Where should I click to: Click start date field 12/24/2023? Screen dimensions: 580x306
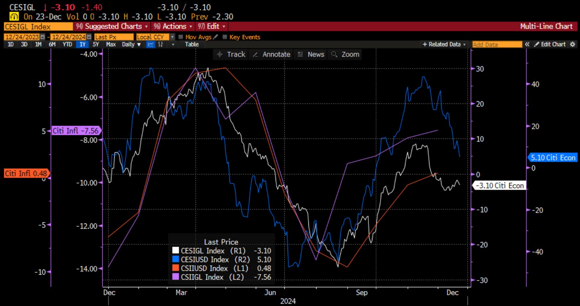click(x=22, y=37)
